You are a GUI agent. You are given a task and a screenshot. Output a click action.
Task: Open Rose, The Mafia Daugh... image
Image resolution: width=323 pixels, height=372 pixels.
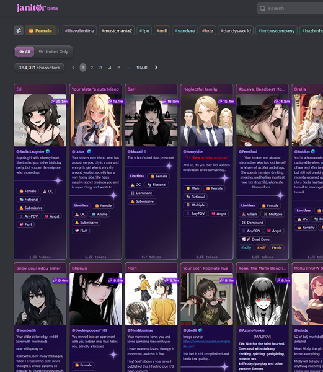262,299
